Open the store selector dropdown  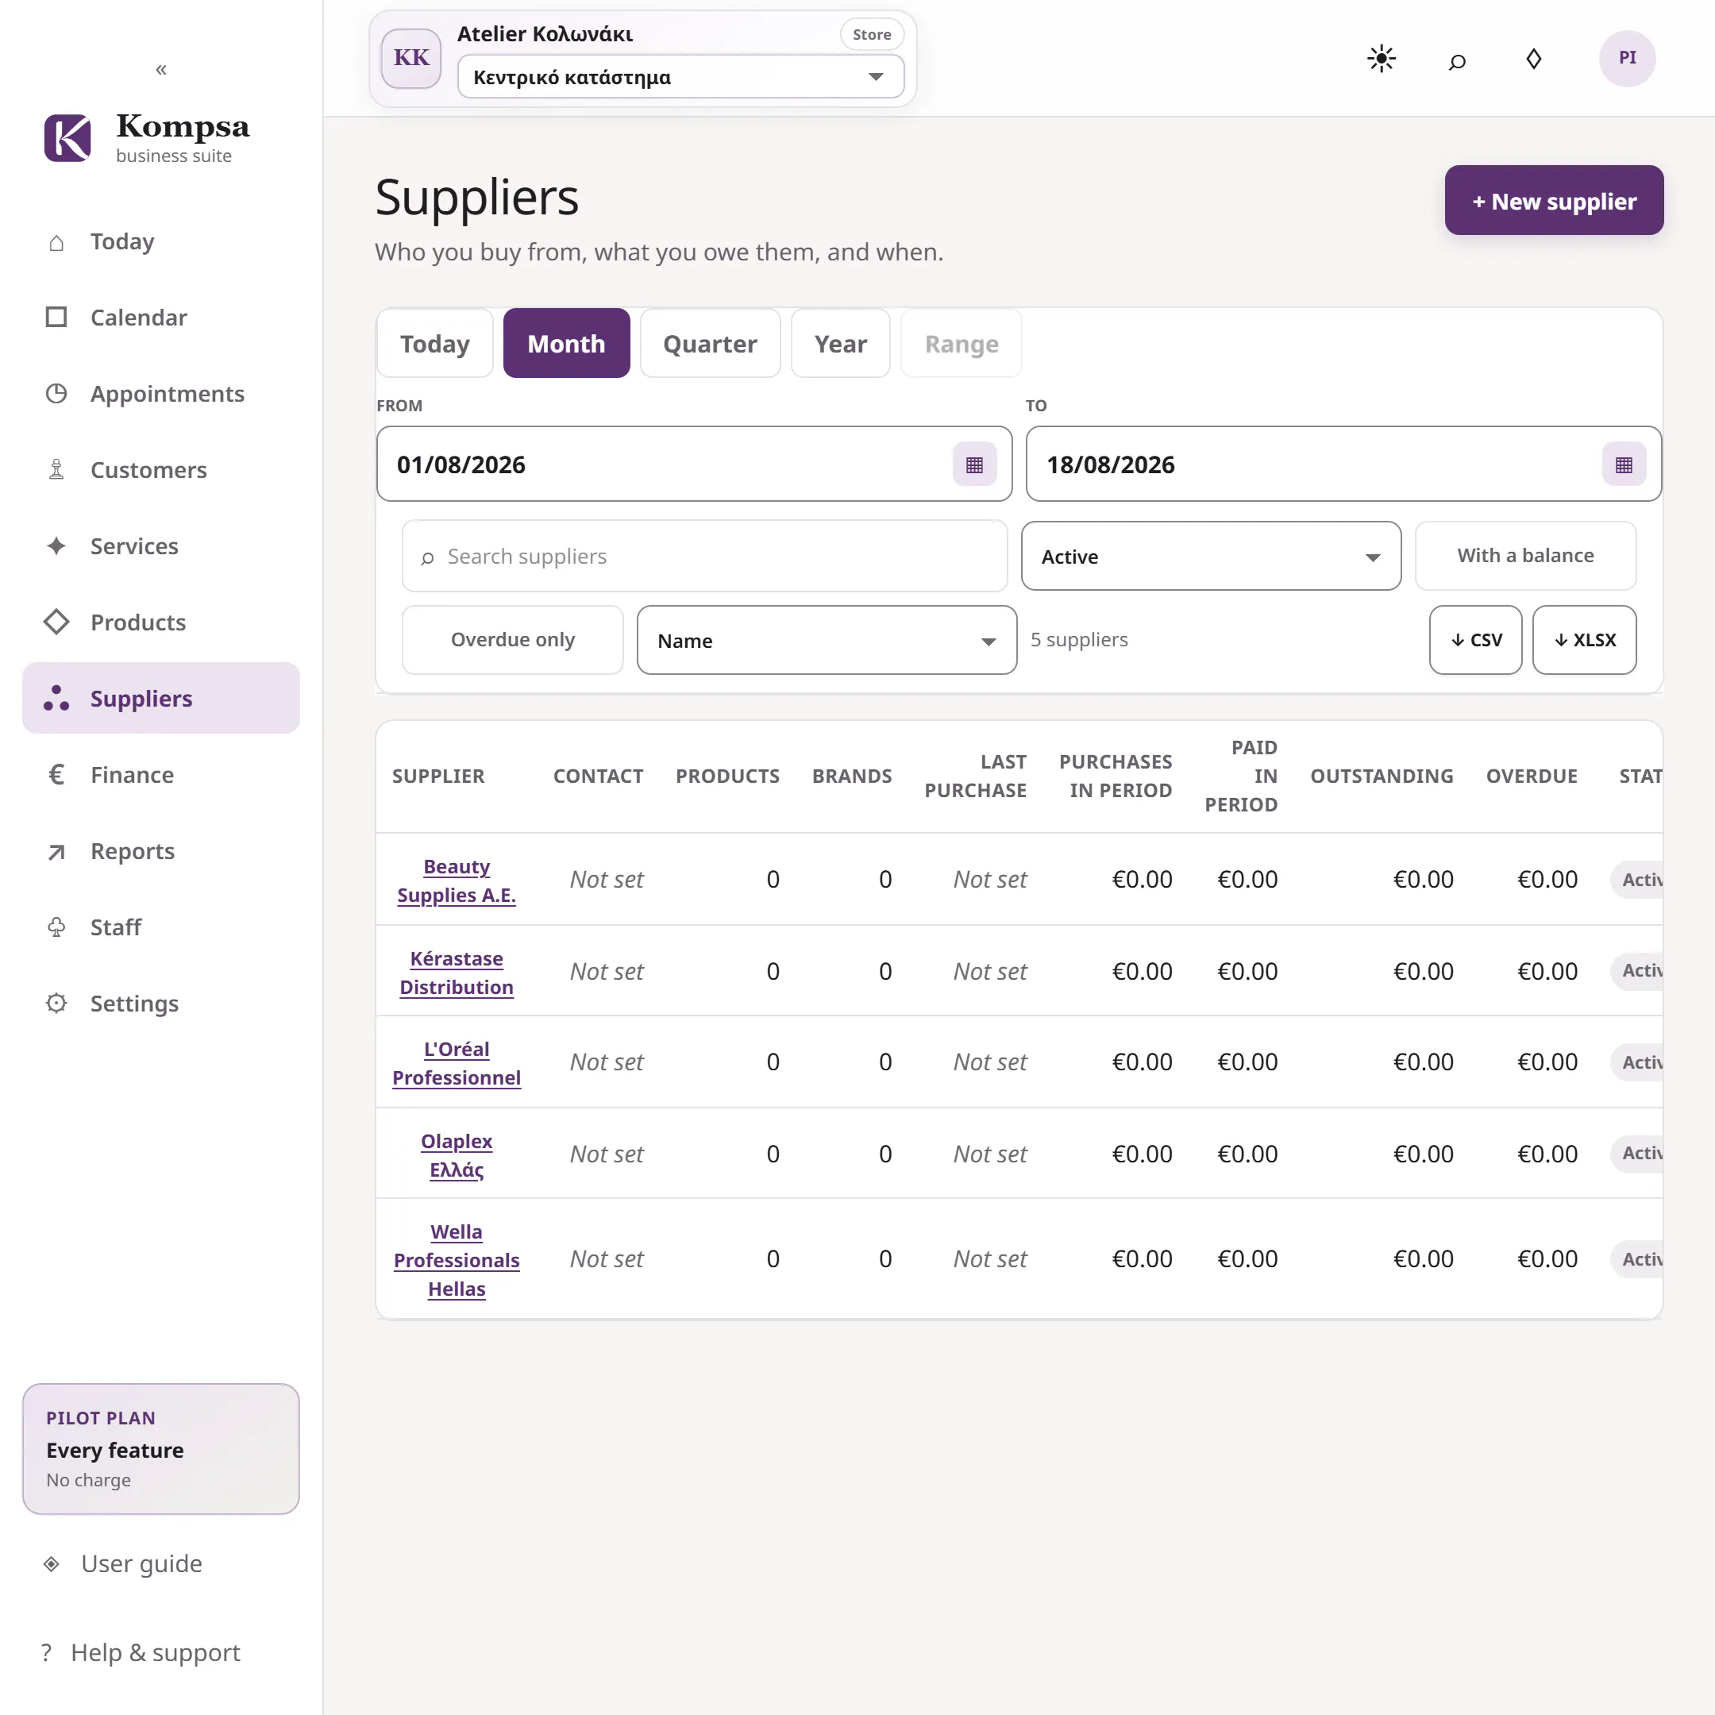[x=680, y=77]
